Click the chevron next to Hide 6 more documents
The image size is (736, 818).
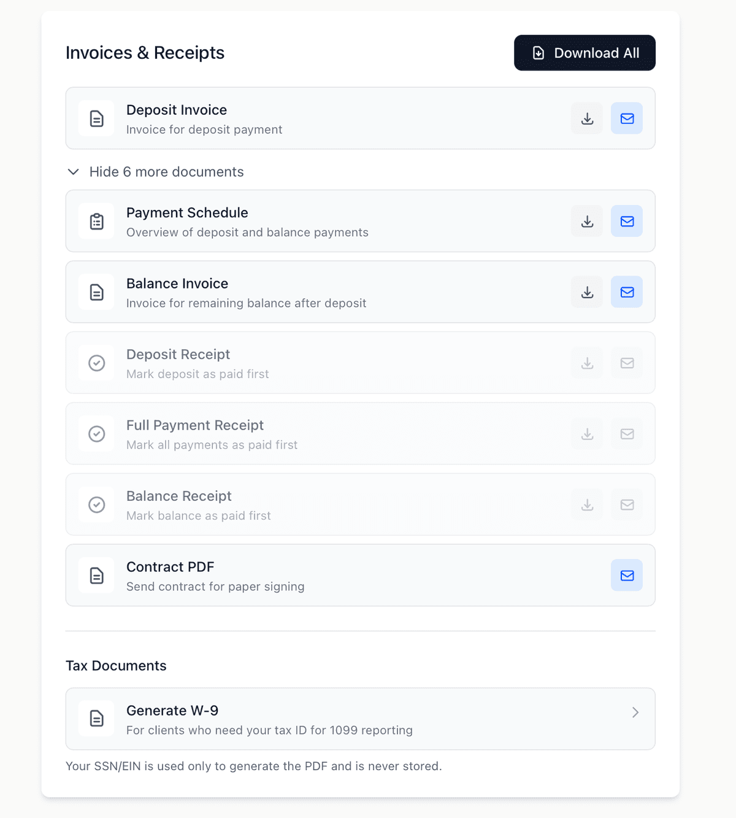tap(74, 172)
